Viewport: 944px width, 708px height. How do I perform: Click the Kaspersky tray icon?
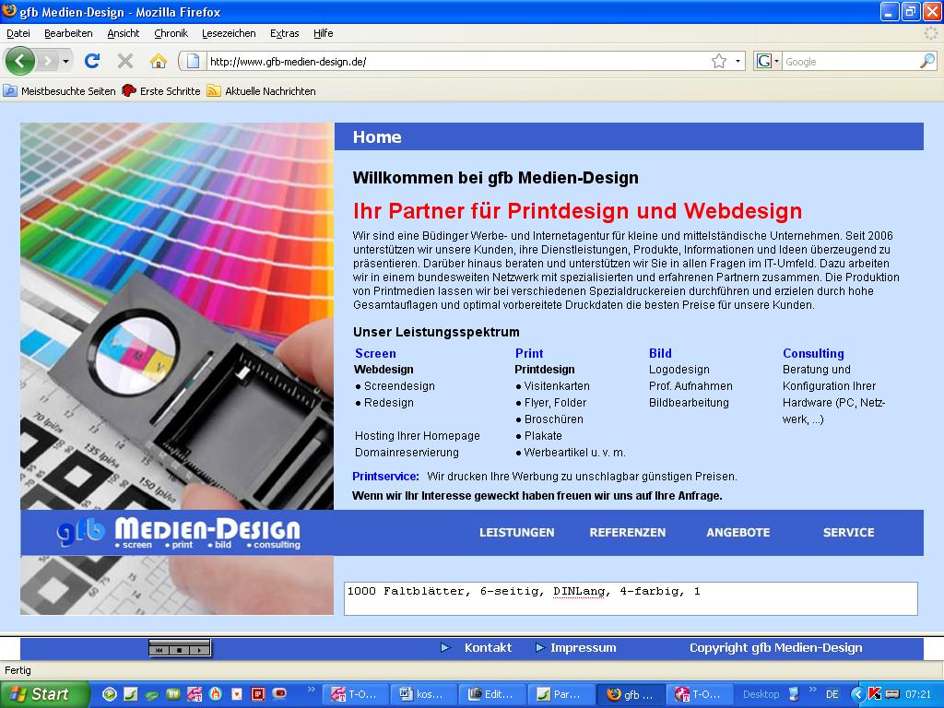[x=874, y=694]
